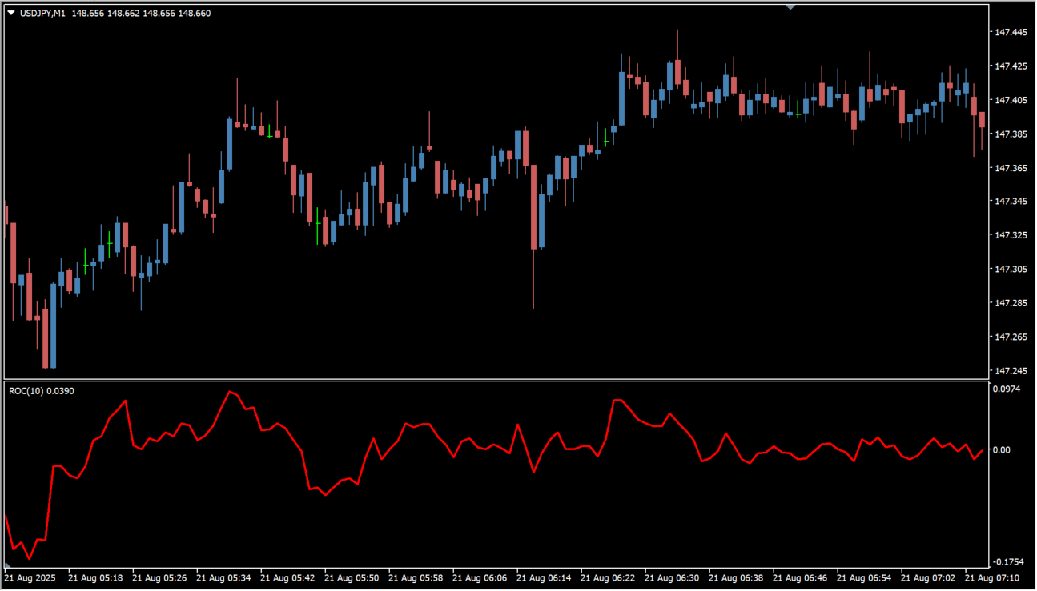1037x591 pixels.
Task: Click the 21 Aug 05:42 time label
Action: [x=287, y=577]
